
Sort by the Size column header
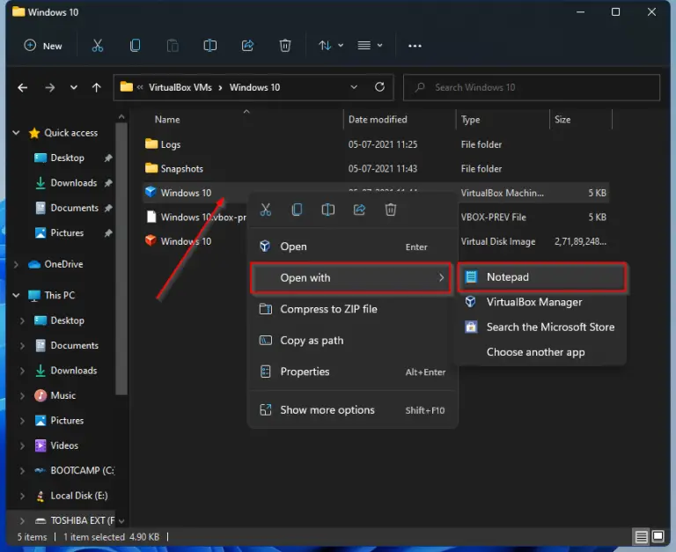click(x=562, y=120)
